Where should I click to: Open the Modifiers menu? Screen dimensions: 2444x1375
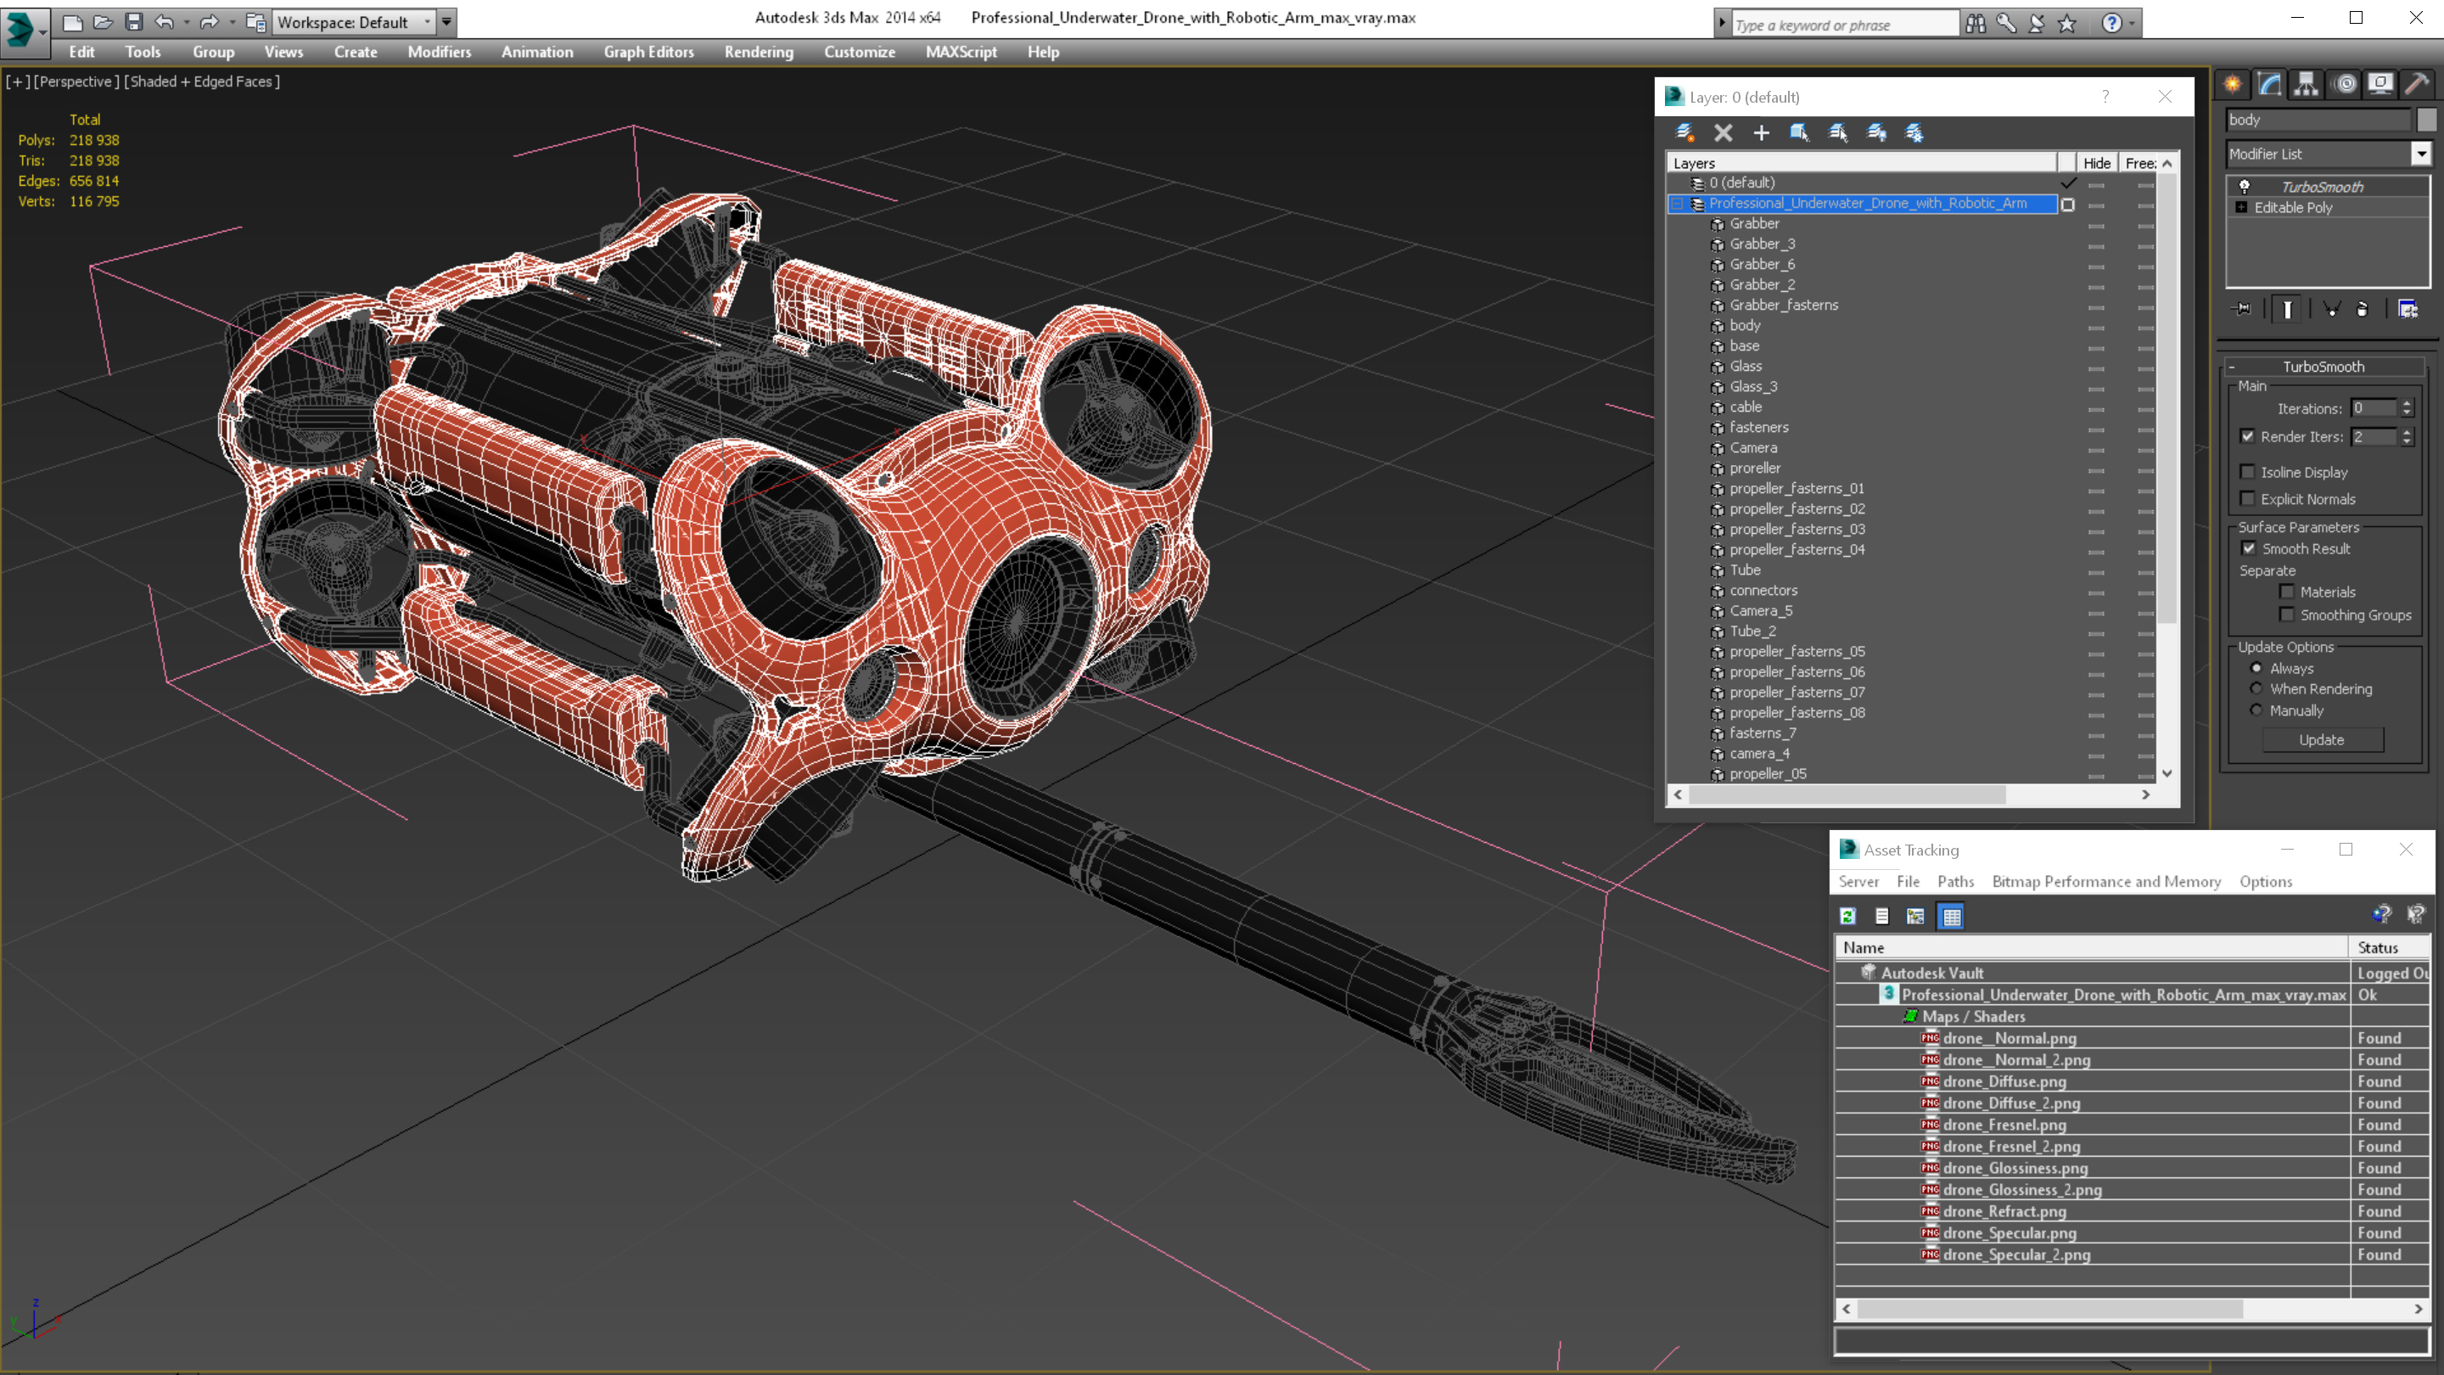point(440,52)
